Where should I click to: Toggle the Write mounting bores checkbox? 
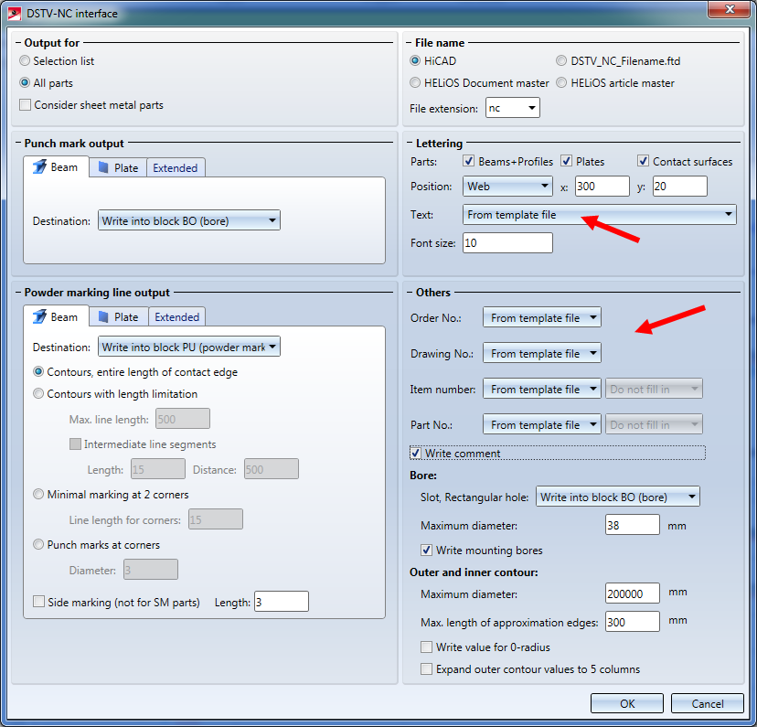[x=426, y=550]
